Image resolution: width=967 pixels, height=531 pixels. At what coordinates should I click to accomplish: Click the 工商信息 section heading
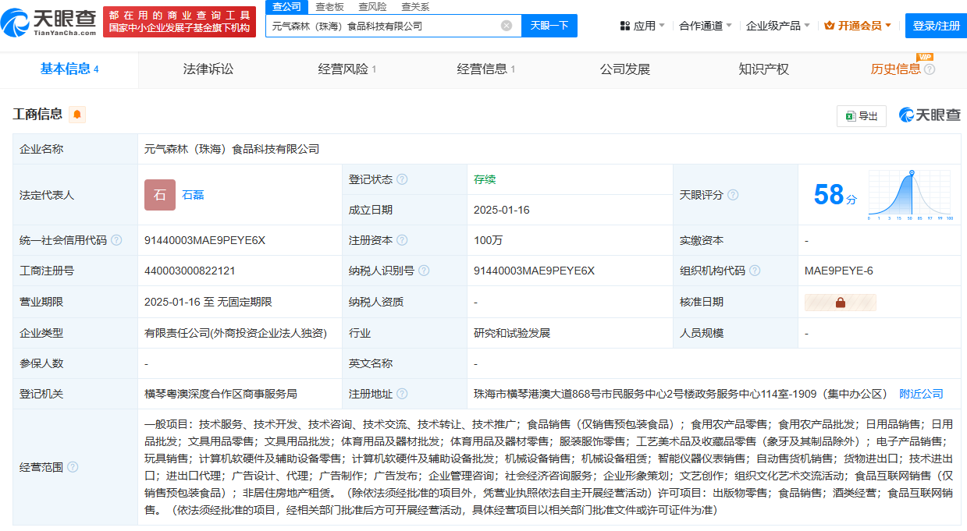(37, 115)
